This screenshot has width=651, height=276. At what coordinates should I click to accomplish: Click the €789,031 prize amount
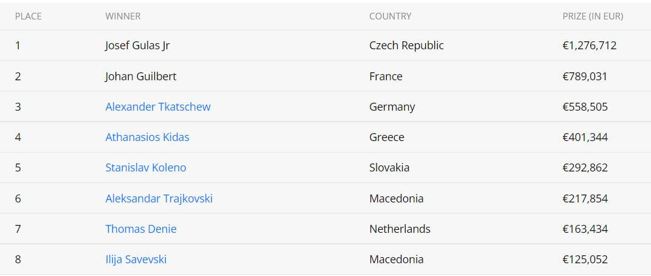click(585, 77)
